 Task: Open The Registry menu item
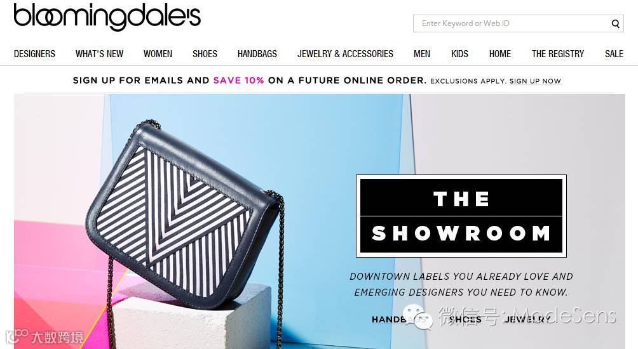558,54
